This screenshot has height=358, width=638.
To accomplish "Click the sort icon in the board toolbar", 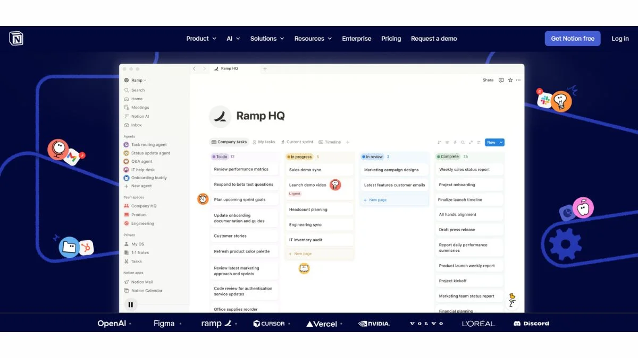I will 439,142.
